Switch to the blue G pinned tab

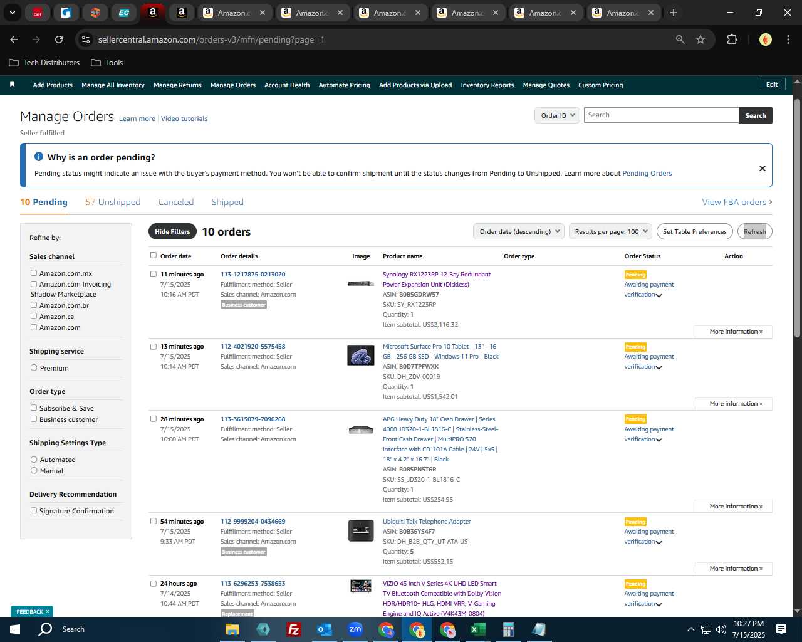pos(66,13)
